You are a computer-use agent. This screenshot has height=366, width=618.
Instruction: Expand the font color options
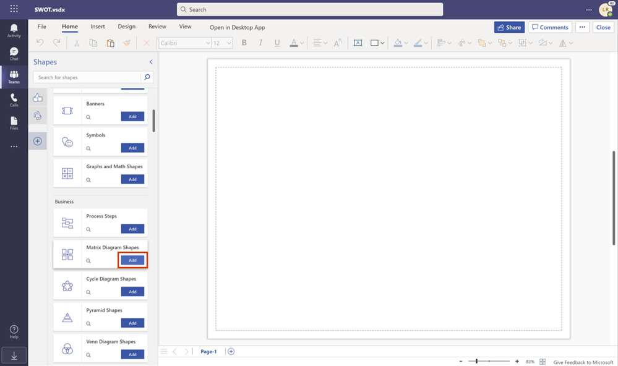[303, 43]
